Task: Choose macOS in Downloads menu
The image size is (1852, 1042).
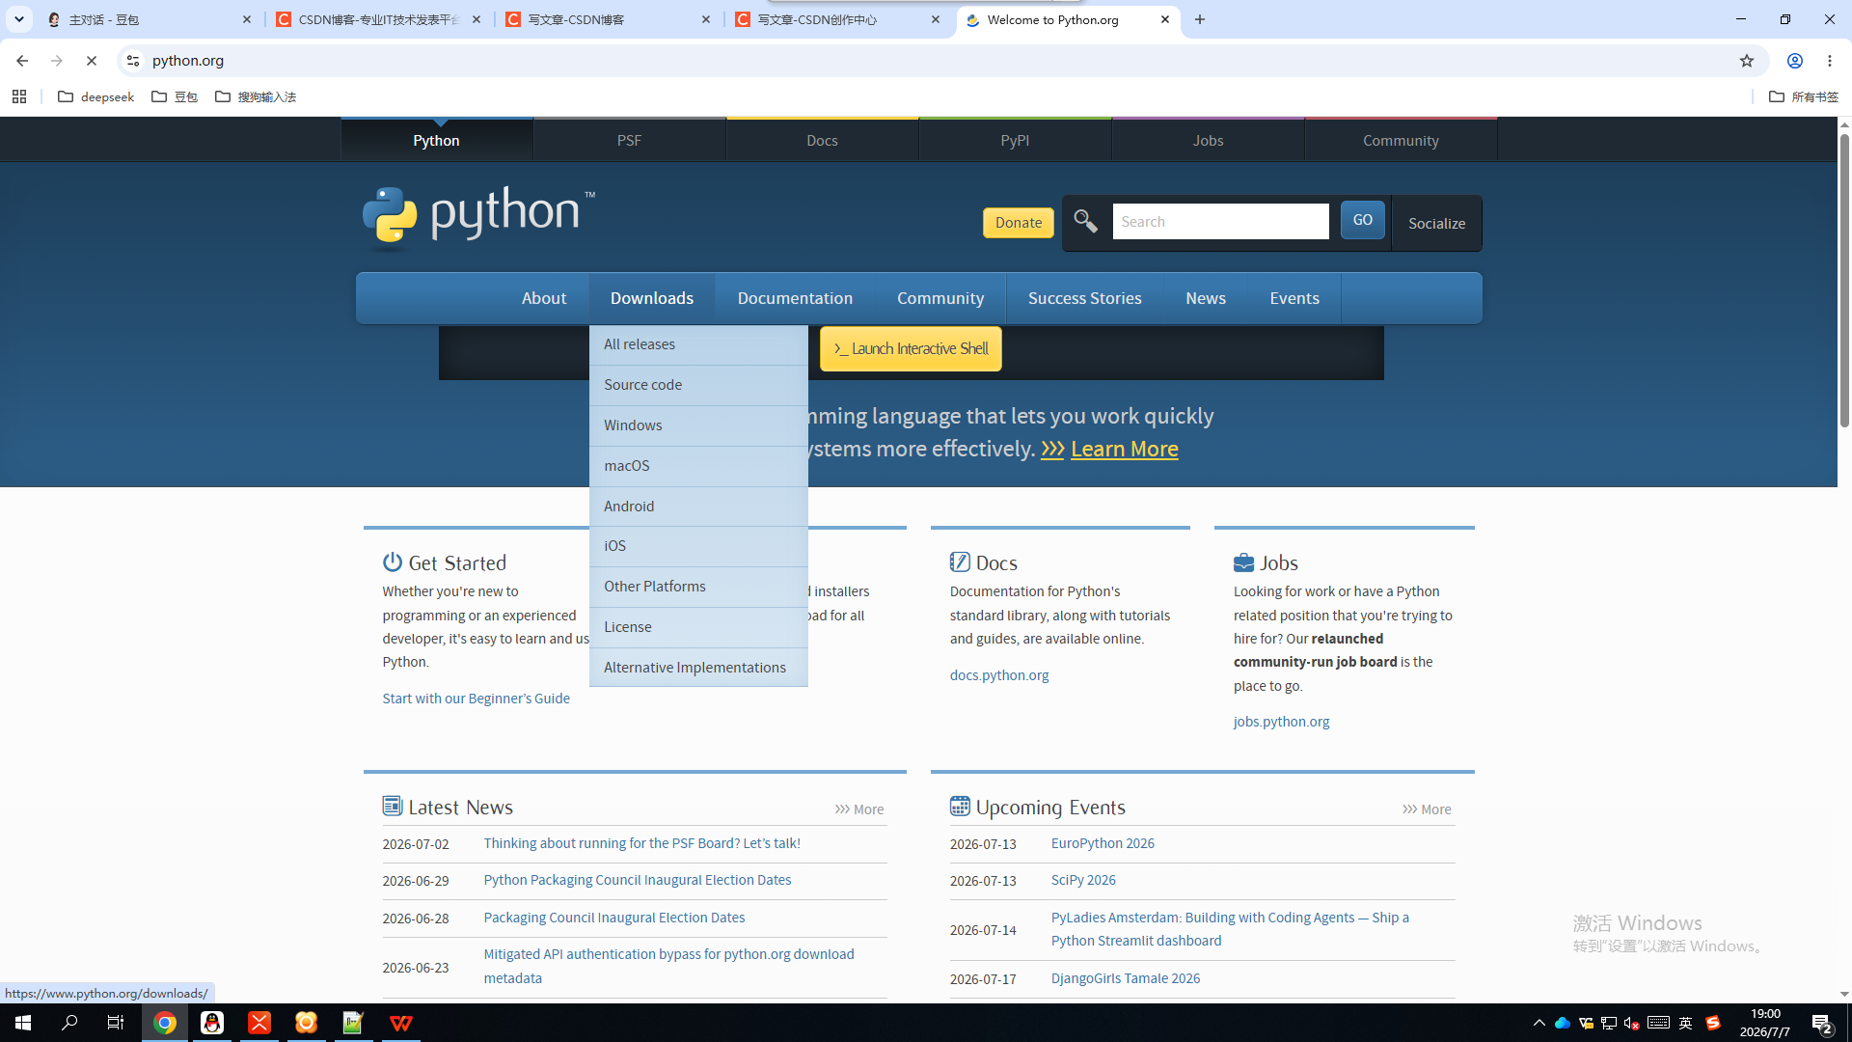Action: [x=698, y=466]
